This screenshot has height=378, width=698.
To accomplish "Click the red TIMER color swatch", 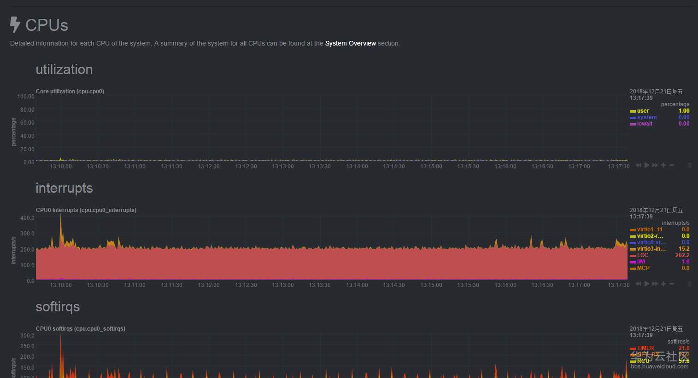I will point(633,349).
